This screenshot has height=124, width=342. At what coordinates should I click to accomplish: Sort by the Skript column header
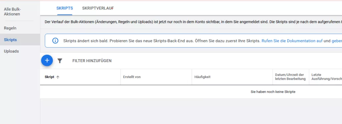coord(49,77)
